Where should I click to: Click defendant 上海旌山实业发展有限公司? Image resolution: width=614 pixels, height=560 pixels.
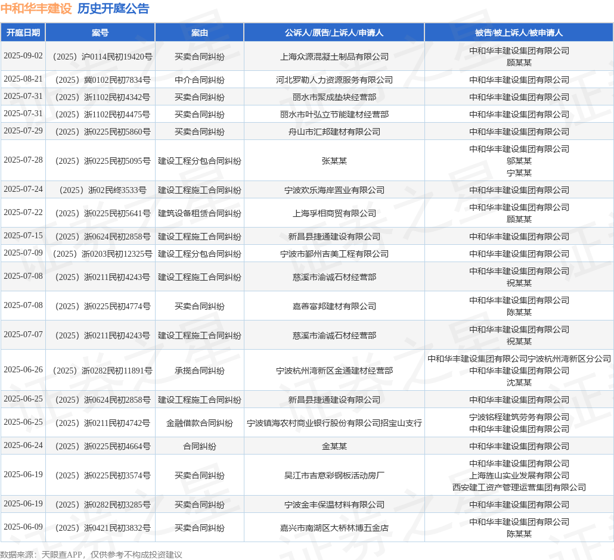click(x=519, y=475)
